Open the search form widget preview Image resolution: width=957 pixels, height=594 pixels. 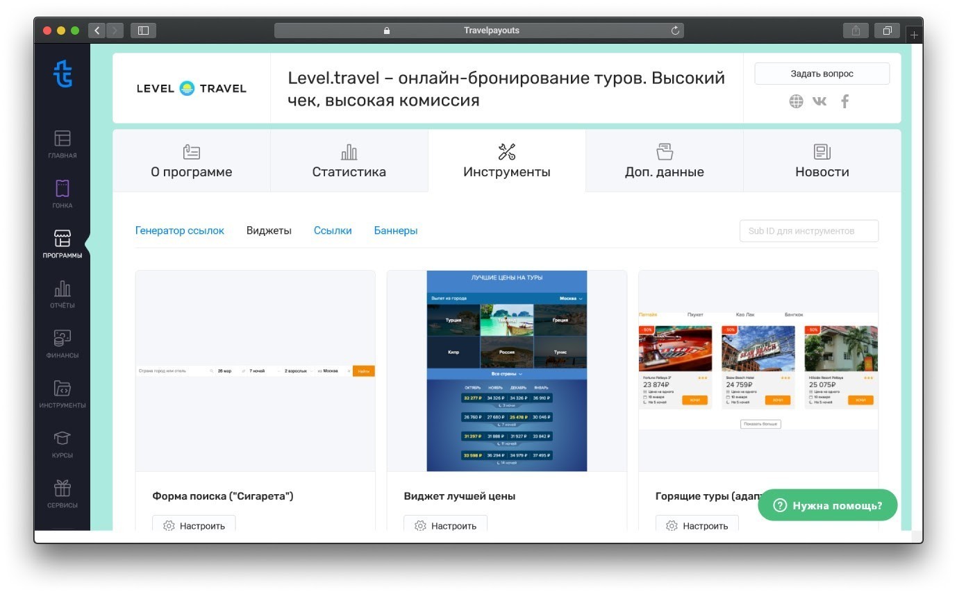pos(256,371)
